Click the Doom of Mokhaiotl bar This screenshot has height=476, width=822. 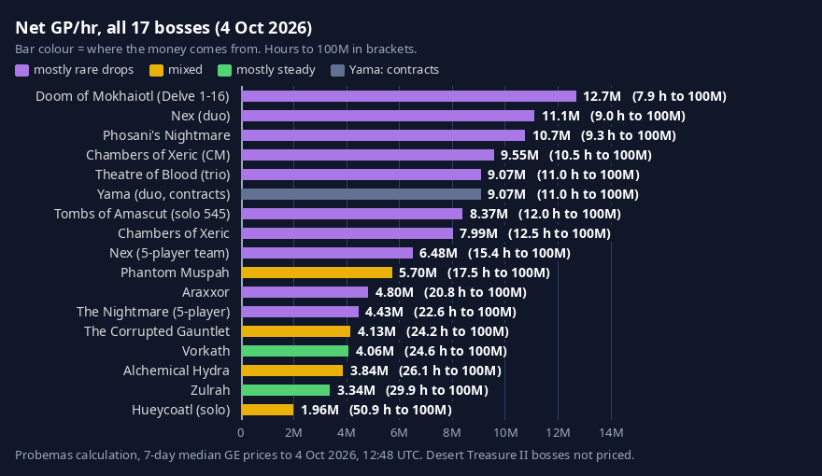[409, 96]
